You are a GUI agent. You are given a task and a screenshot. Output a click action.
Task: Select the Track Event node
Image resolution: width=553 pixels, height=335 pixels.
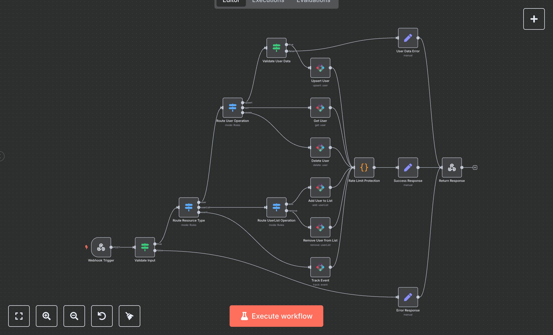(x=320, y=267)
